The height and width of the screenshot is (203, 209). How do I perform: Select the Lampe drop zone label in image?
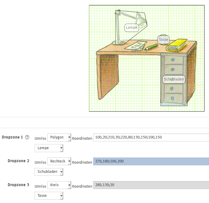click(132, 28)
